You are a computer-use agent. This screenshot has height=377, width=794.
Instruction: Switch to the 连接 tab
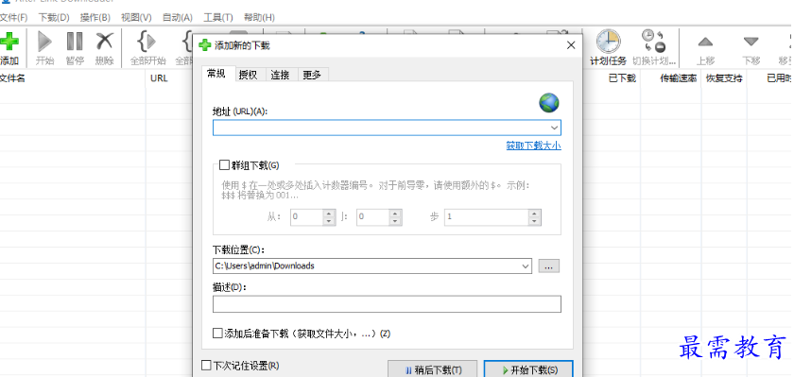pyautogui.click(x=280, y=75)
